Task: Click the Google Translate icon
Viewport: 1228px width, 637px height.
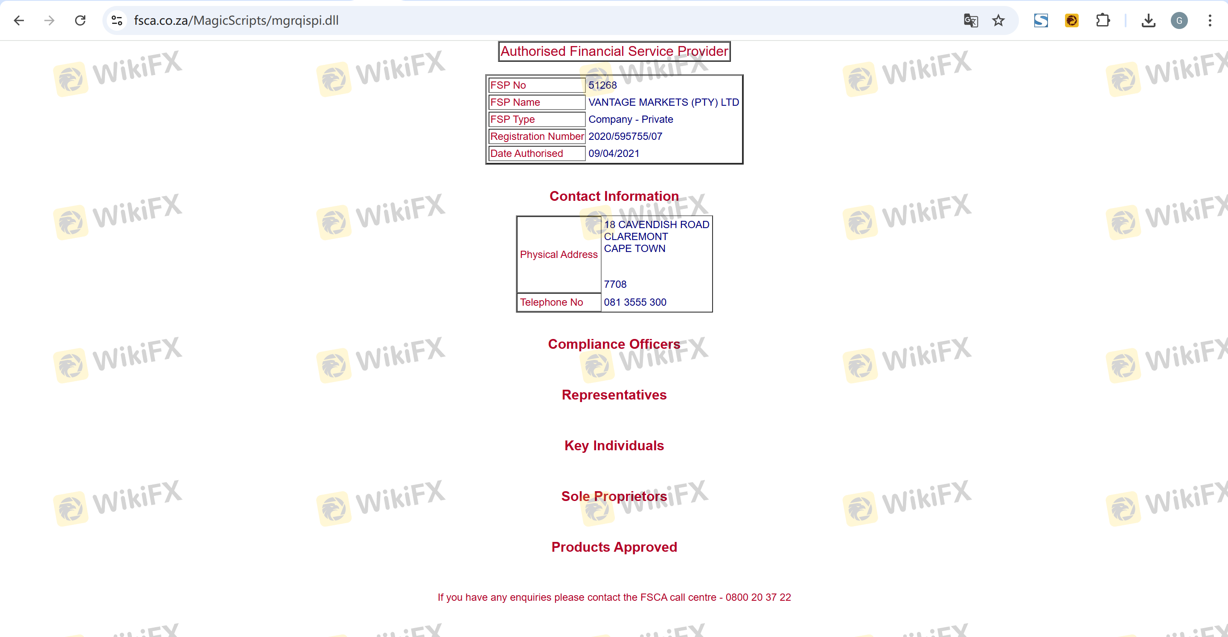Action: pyautogui.click(x=971, y=20)
